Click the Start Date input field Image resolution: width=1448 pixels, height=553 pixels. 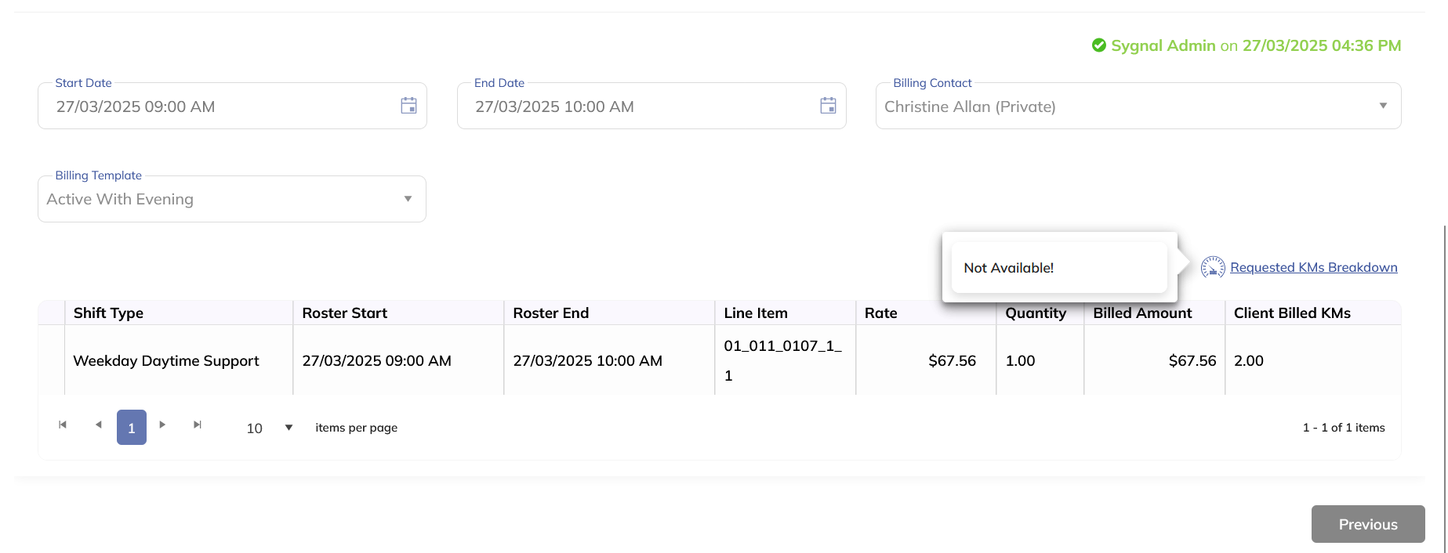(x=220, y=107)
